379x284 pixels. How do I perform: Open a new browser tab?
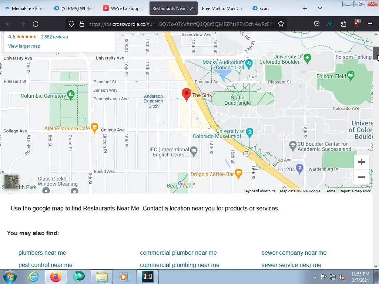pyautogui.click(x=305, y=9)
